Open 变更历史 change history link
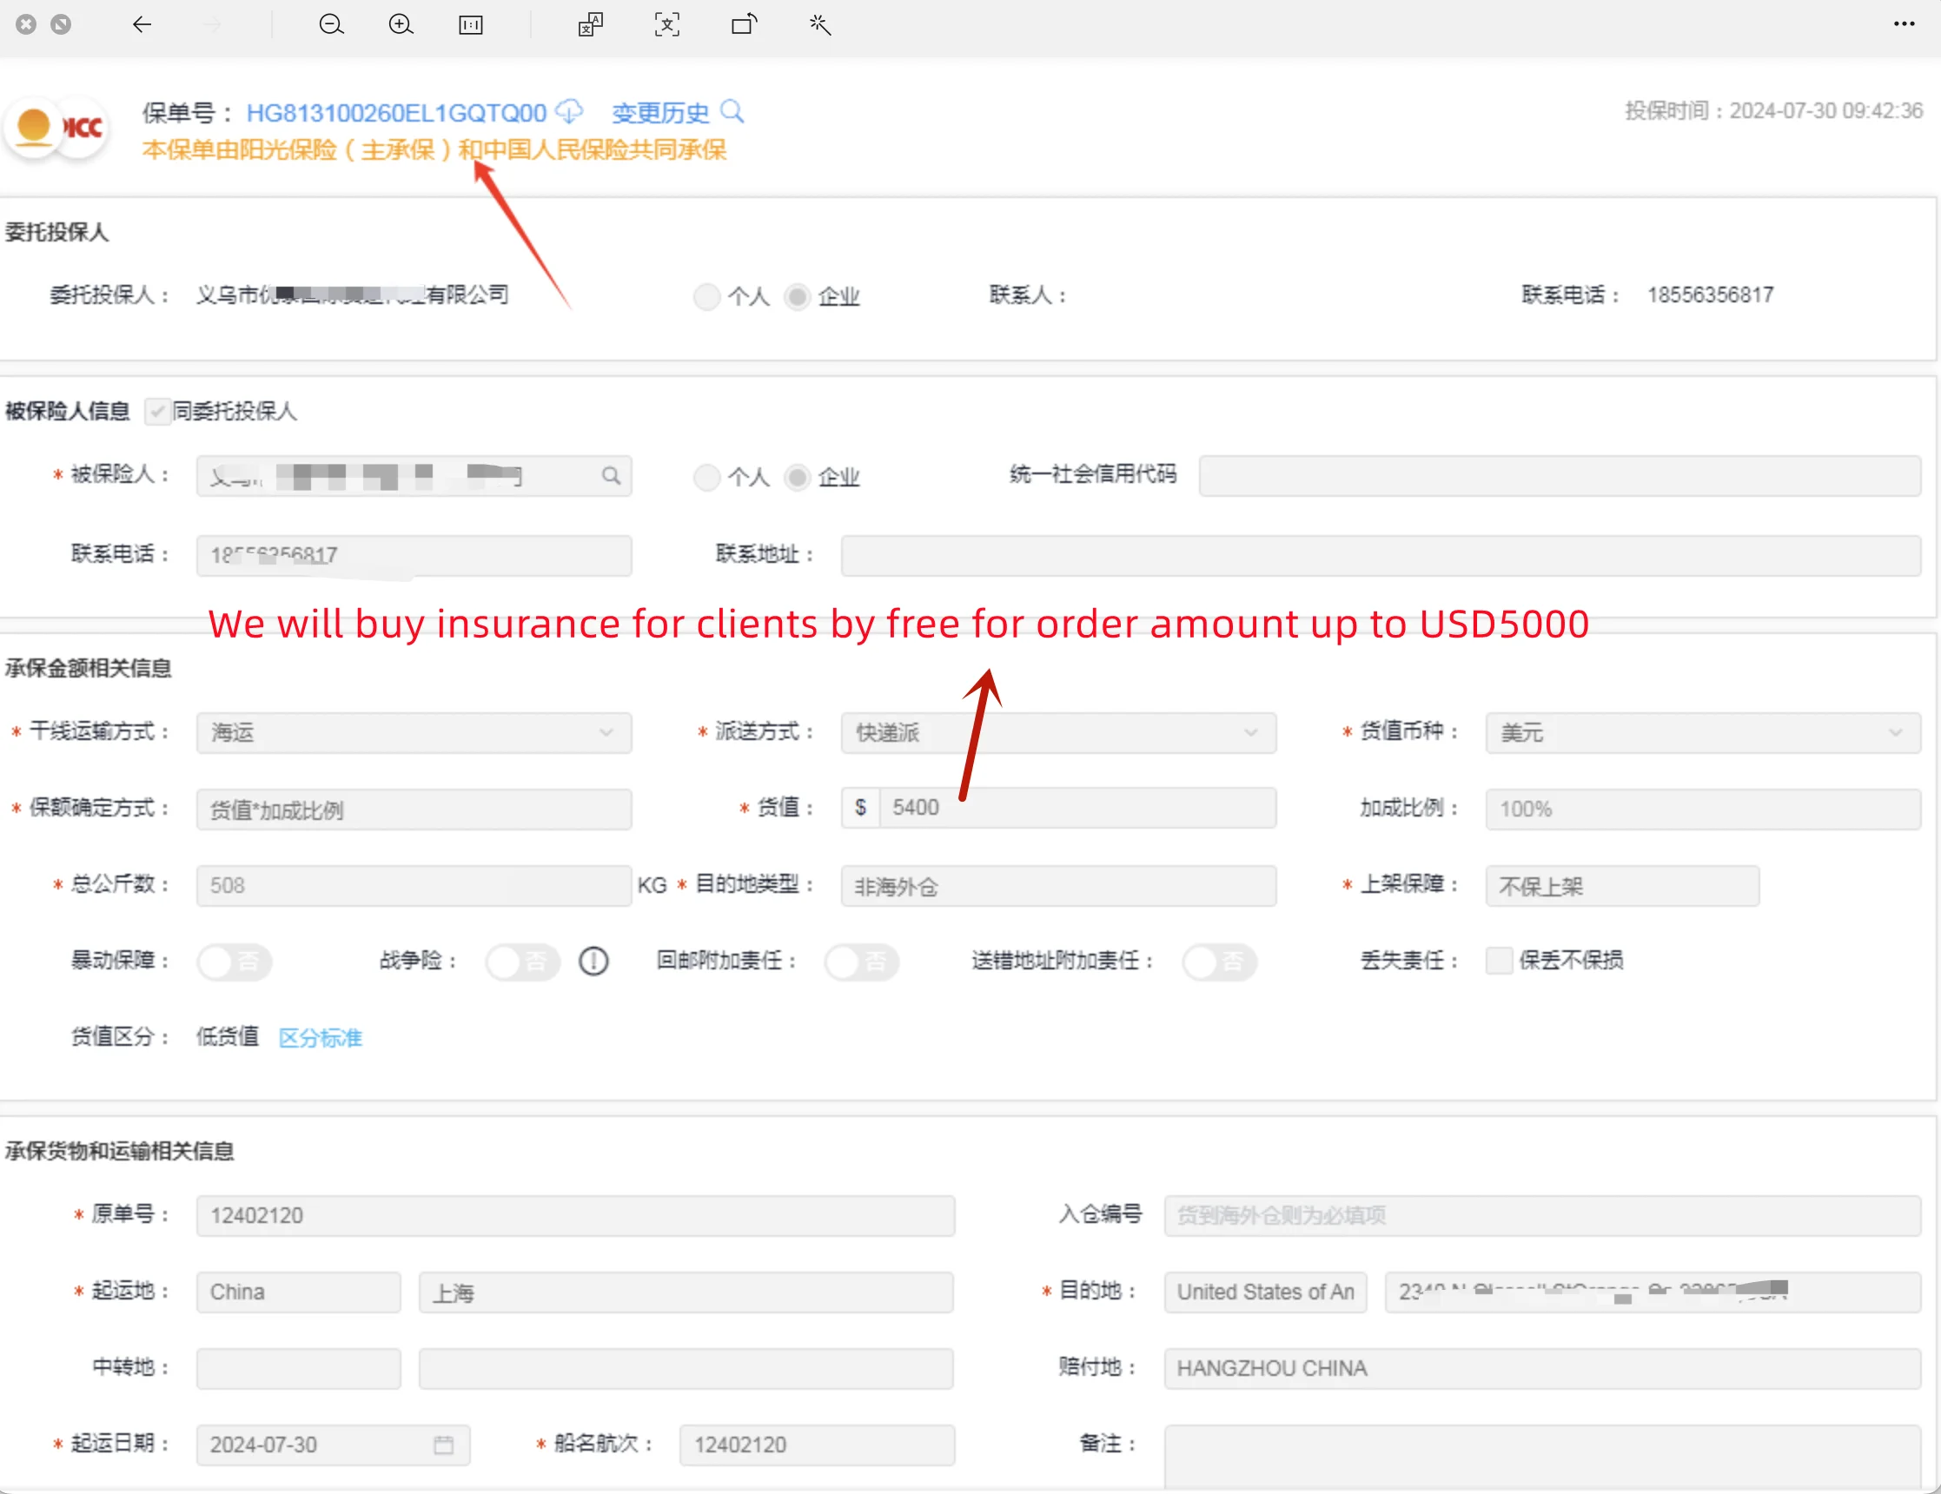The width and height of the screenshot is (1941, 1494). (660, 113)
